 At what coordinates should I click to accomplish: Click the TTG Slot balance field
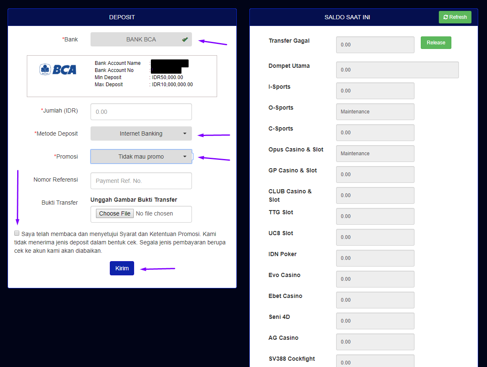tap(375, 216)
